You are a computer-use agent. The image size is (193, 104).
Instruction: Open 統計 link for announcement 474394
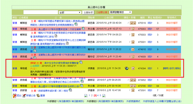click(x=150, y=68)
